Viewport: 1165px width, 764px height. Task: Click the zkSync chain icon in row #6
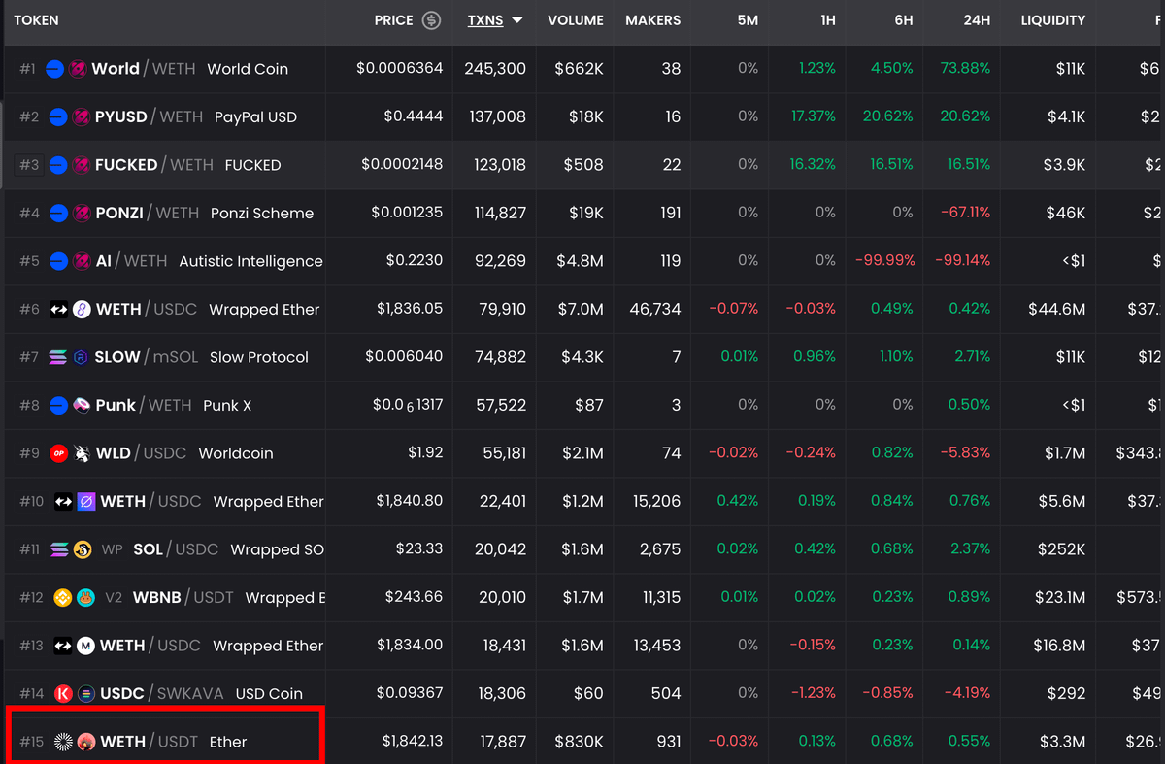coord(58,309)
